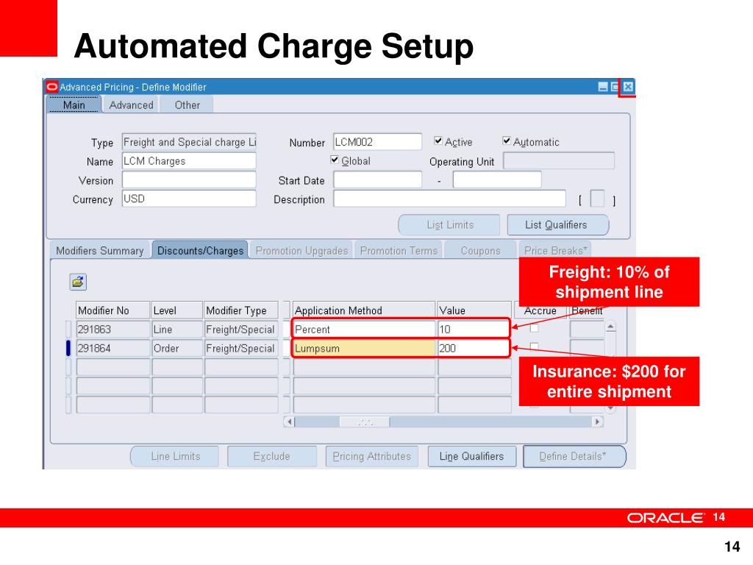The width and height of the screenshot is (753, 565).
Task: Uncheck the Global checkbox
Action: pos(335,160)
